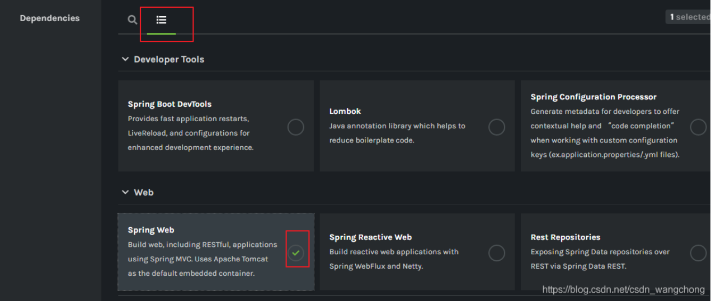Uncheck the Spring Web green checkmark
The image size is (711, 301).
(296, 253)
